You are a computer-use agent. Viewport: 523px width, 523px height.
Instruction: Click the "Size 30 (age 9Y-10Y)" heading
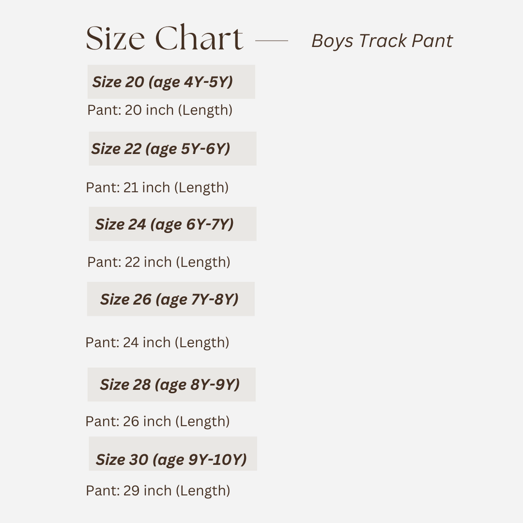[x=171, y=460]
